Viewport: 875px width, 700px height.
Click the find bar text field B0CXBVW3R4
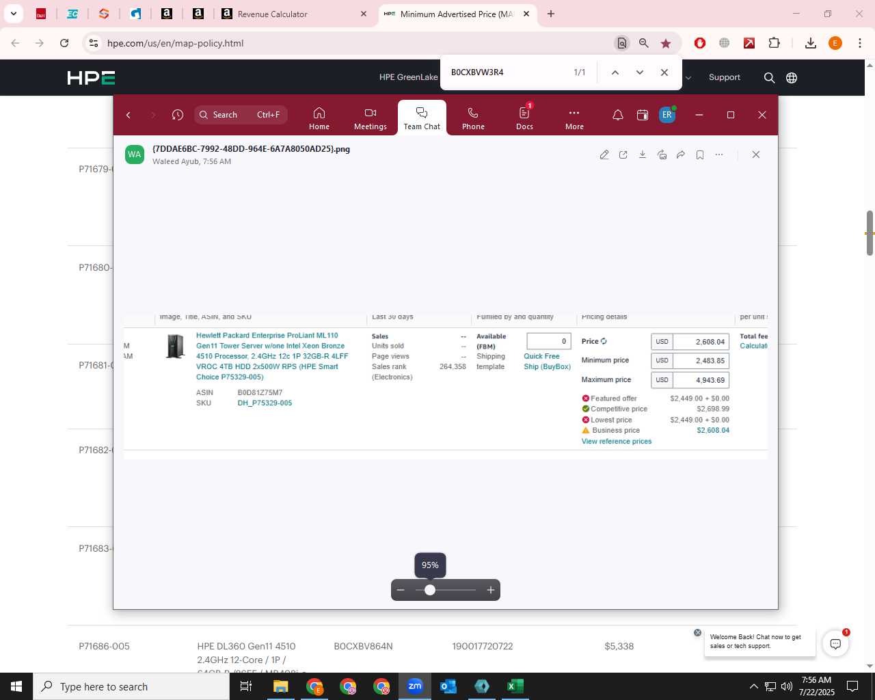[x=506, y=72]
